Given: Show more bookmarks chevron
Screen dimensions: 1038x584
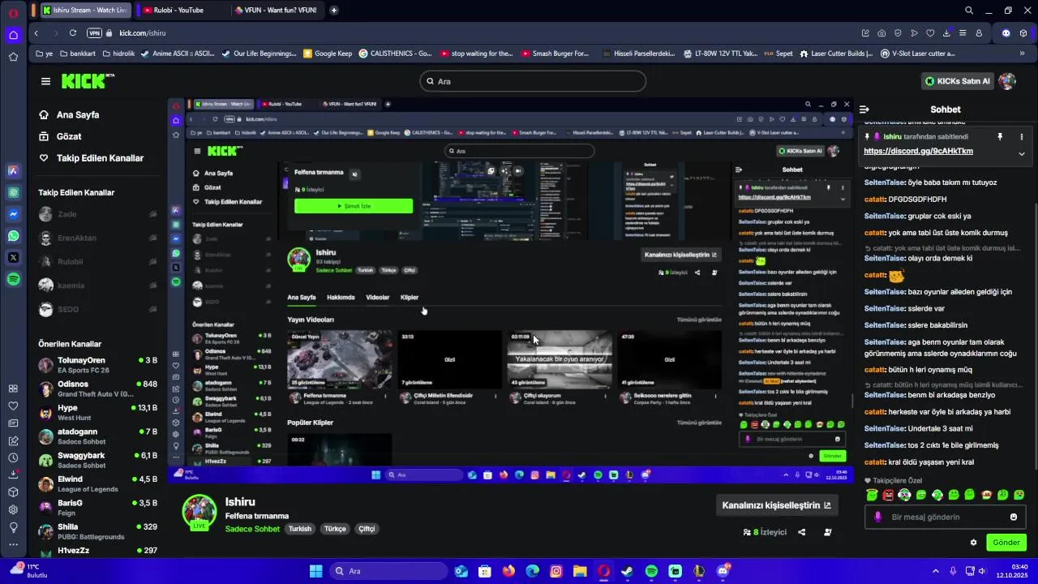Looking at the screenshot, I should pyautogui.click(x=1022, y=54).
